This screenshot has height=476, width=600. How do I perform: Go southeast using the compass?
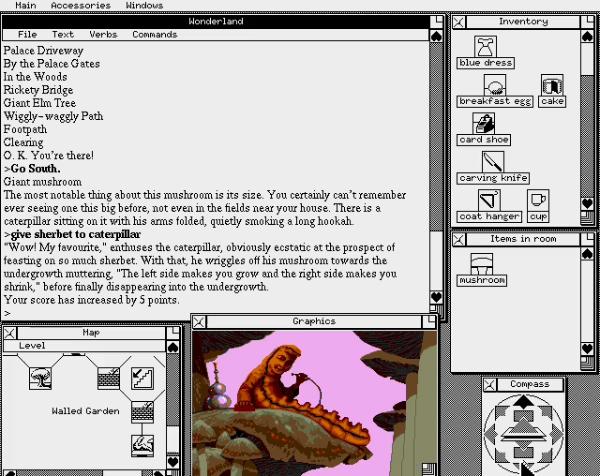(545, 455)
